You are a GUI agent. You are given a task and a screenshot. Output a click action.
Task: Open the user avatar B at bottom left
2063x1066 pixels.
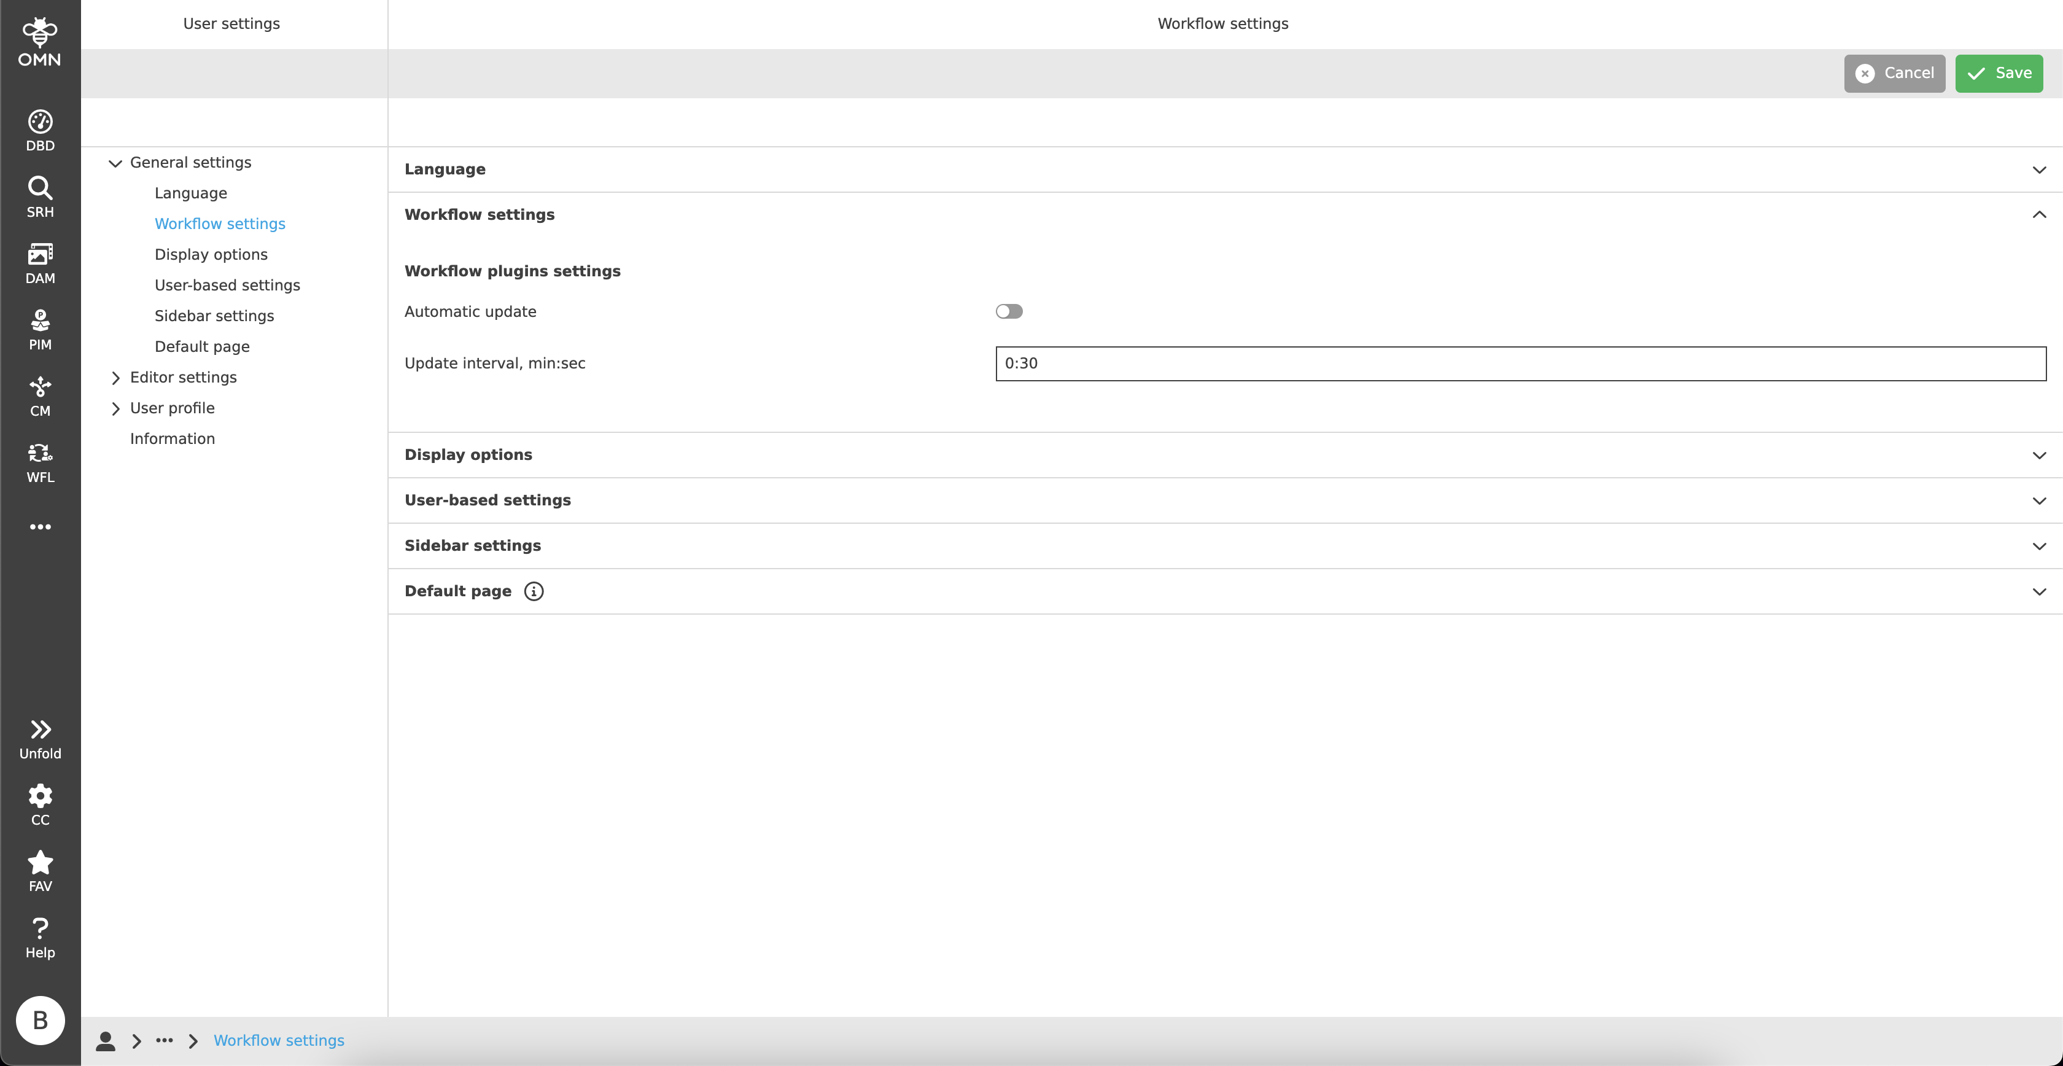click(40, 1021)
